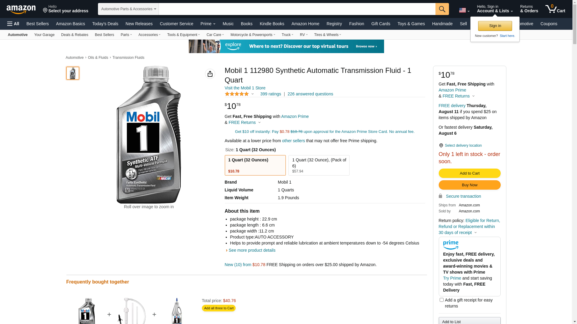Go to the Best Sellers automotive tab

(x=104, y=35)
